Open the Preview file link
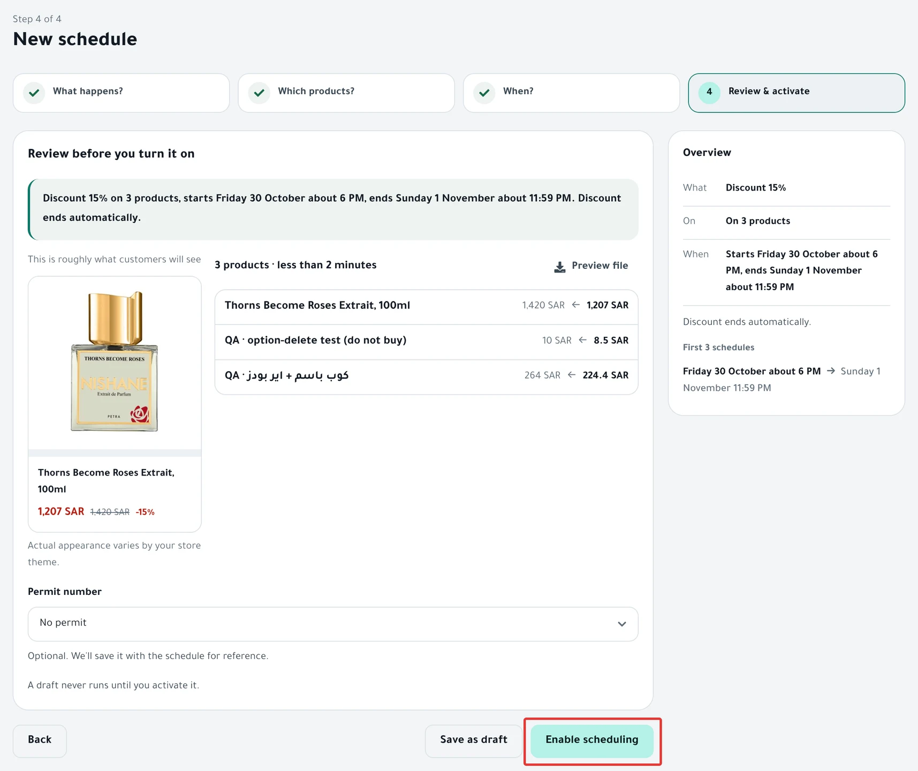Image resolution: width=918 pixels, height=771 pixels. (x=591, y=266)
